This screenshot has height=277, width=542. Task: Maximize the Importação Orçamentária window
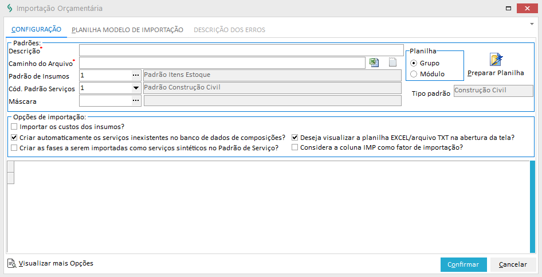click(x=507, y=9)
